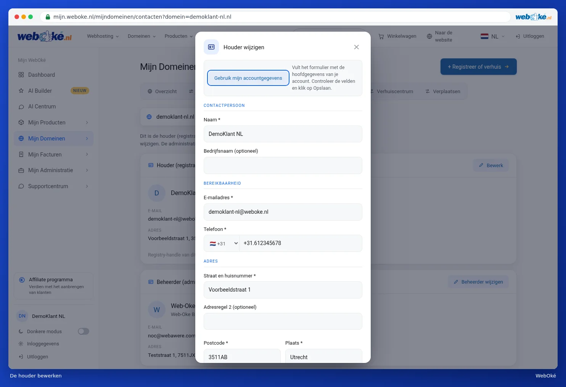Go to AI Centrum in sidebar
This screenshot has width=566, height=387.
pyautogui.click(x=53, y=106)
